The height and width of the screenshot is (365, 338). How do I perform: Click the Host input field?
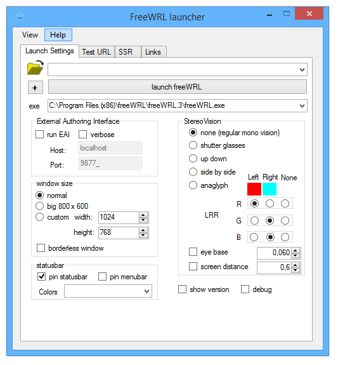point(110,148)
